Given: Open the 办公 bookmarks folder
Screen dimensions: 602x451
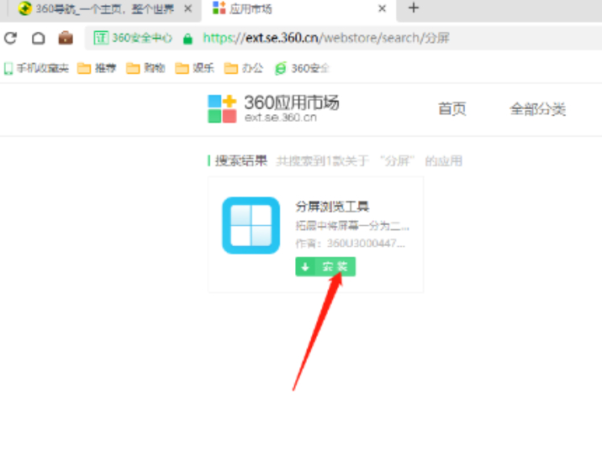Looking at the screenshot, I should pos(244,68).
